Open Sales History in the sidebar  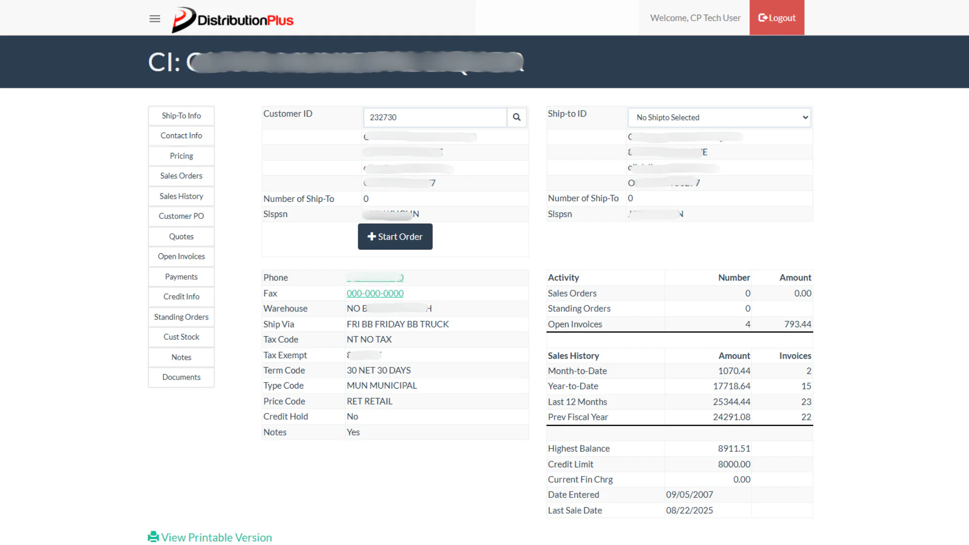(x=181, y=196)
